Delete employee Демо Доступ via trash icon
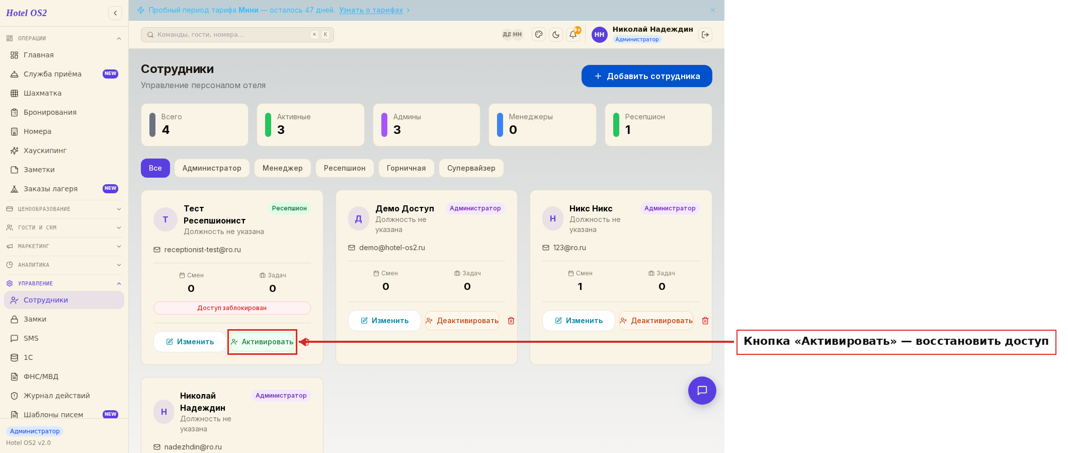The height and width of the screenshot is (453, 1068). coord(511,321)
